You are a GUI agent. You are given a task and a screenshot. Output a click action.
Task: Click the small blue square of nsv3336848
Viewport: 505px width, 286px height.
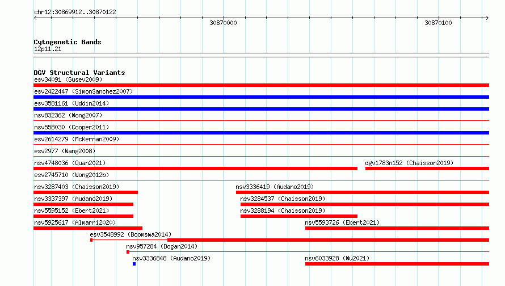134,264
